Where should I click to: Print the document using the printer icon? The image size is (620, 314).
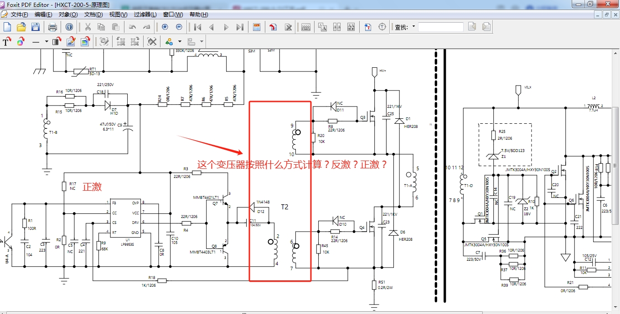point(52,27)
